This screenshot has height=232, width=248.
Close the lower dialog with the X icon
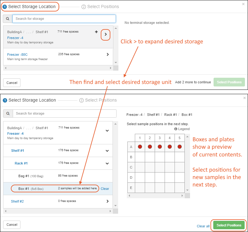point(244,98)
